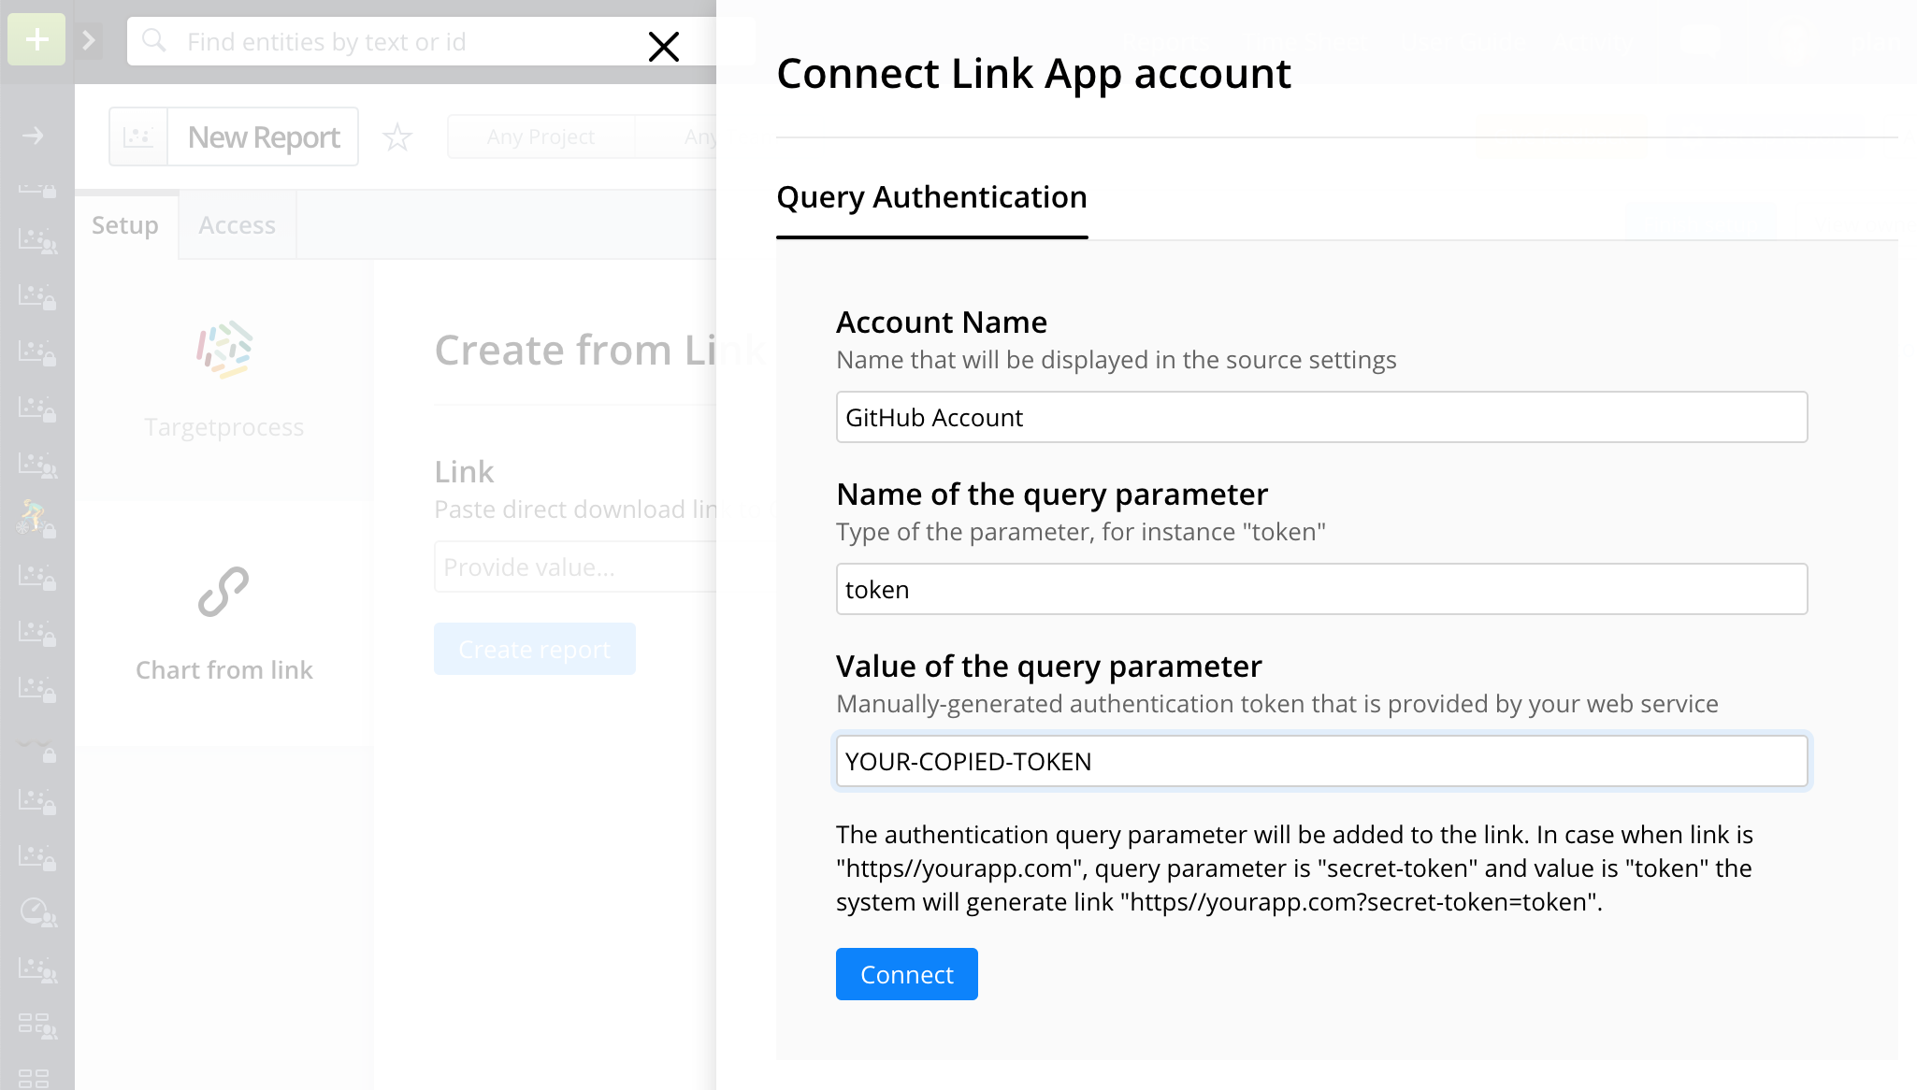Click the sidebar right arrow icon

34,136
